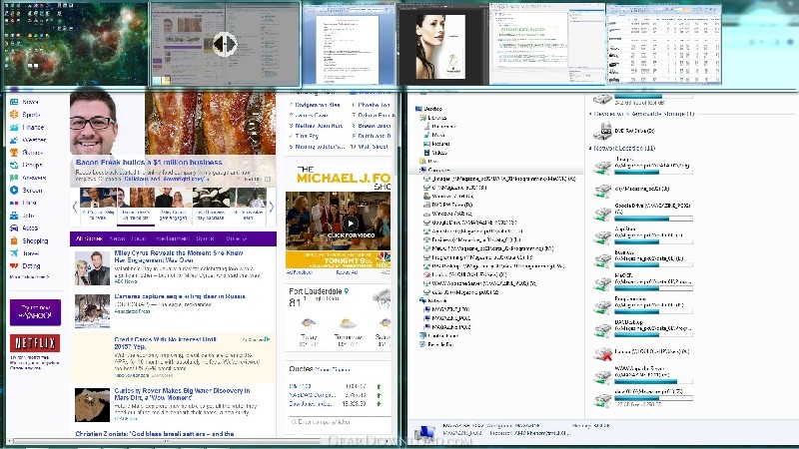Collapse the Devices with Removable Storage group

(590, 114)
